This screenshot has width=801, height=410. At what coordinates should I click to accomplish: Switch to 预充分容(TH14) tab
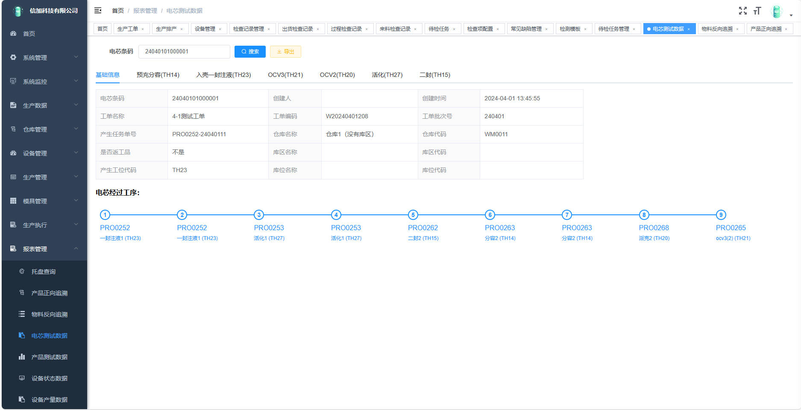[x=158, y=75]
